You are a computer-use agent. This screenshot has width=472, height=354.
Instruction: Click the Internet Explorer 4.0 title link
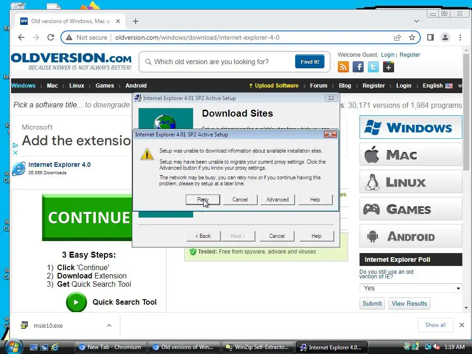click(59, 165)
